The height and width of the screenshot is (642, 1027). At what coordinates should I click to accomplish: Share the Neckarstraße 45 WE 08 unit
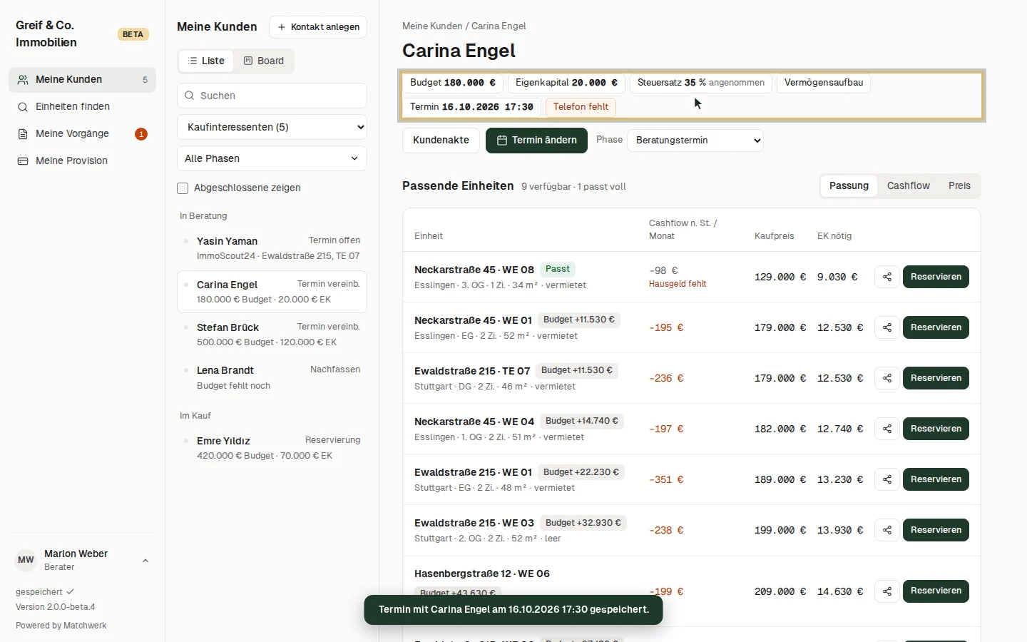[x=887, y=277]
